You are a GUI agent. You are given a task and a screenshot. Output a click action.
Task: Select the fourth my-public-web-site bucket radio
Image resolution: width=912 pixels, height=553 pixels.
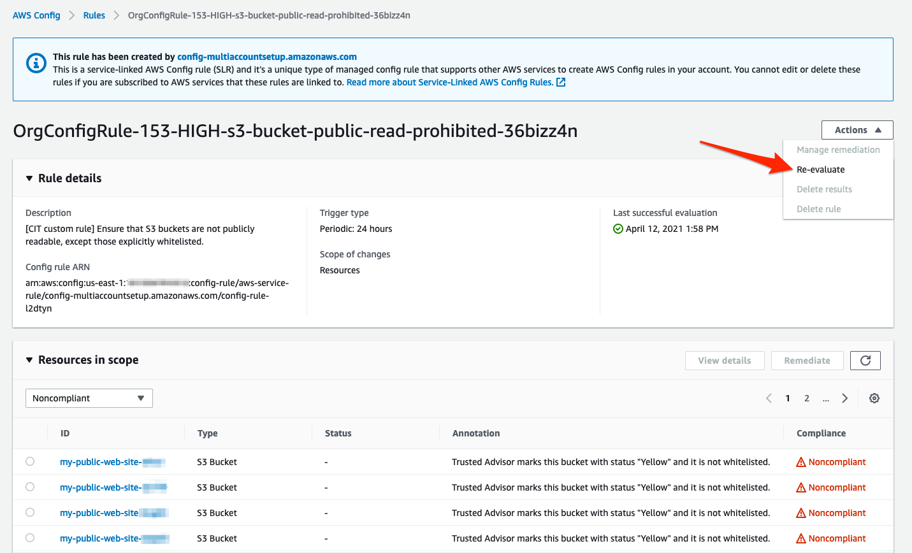pyautogui.click(x=30, y=538)
